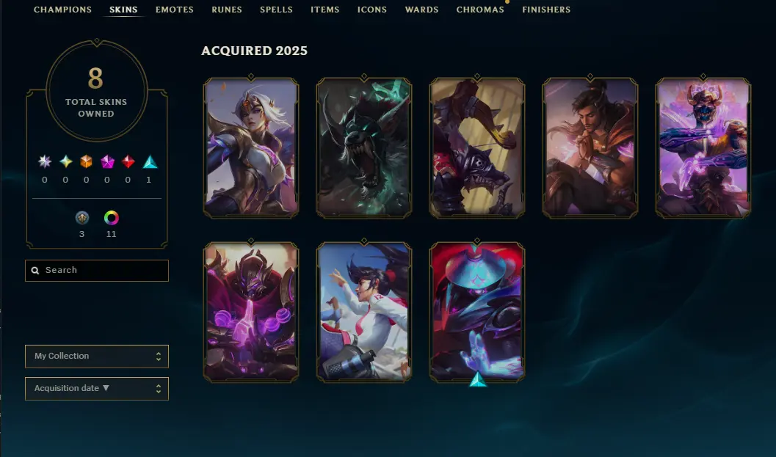
Task: Click the magnifier icon in the search box
Action: (x=35, y=271)
